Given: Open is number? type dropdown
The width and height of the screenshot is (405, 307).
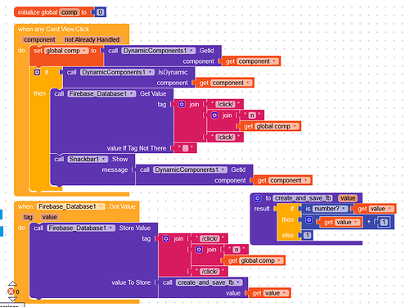Looking at the screenshot, I should pyautogui.click(x=344, y=209).
